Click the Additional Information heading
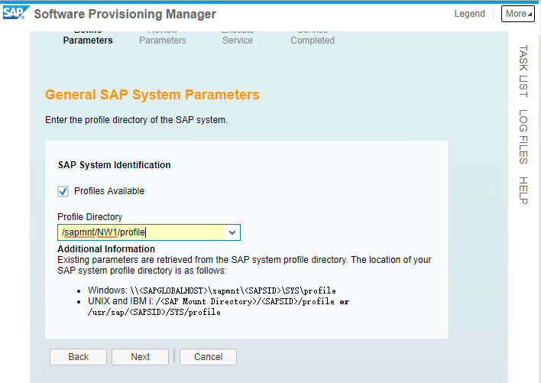Screen dimensions: 541x383 [x=106, y=248]
